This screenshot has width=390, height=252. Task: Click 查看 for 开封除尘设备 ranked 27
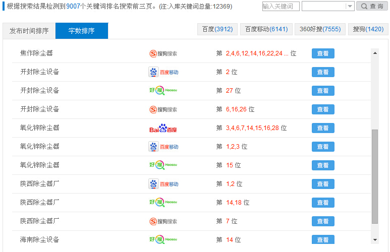coord(323,91)
